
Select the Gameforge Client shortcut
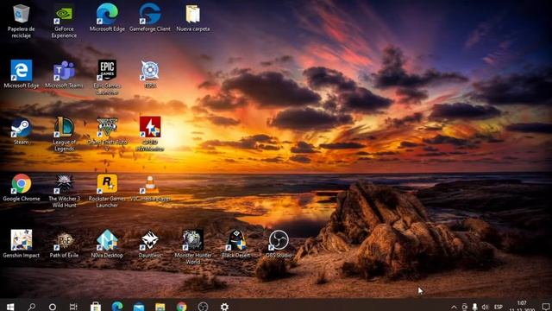[149, 17]
